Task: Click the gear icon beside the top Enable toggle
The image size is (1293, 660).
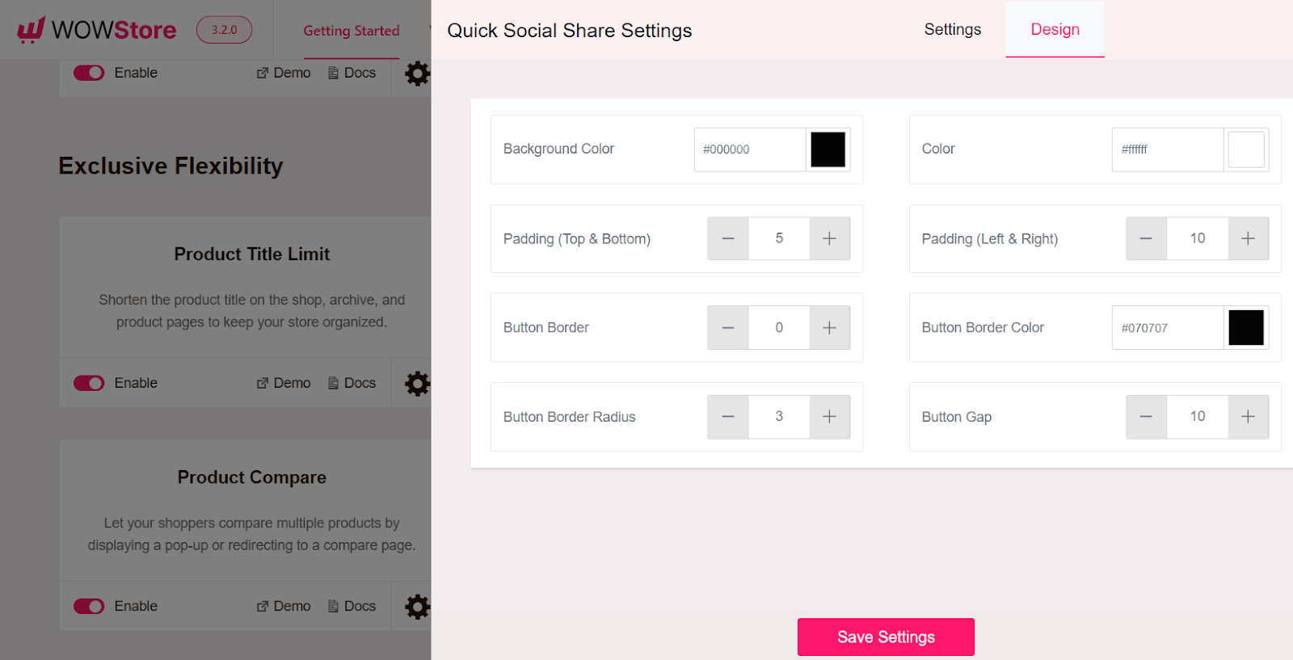Action: [417, 74]
